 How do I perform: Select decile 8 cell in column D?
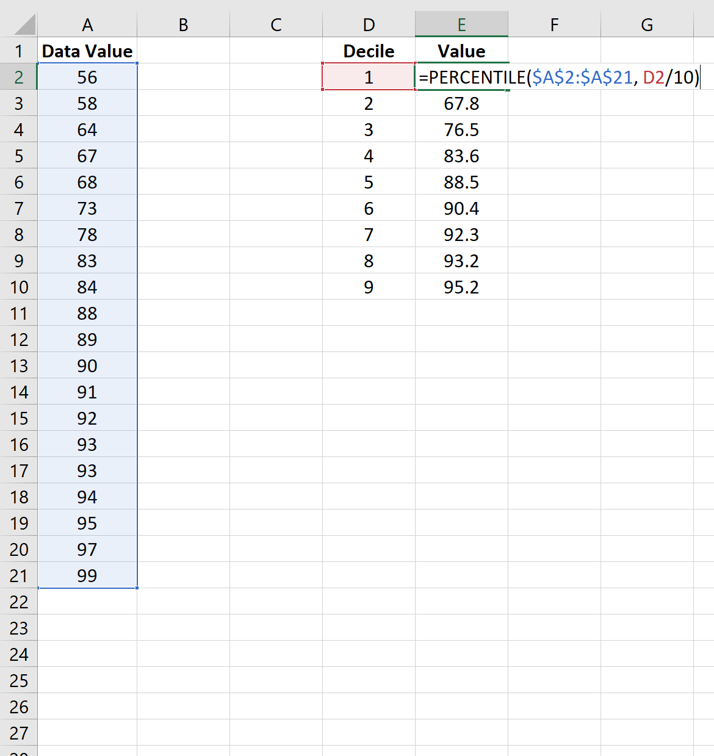tap(368, 261)
